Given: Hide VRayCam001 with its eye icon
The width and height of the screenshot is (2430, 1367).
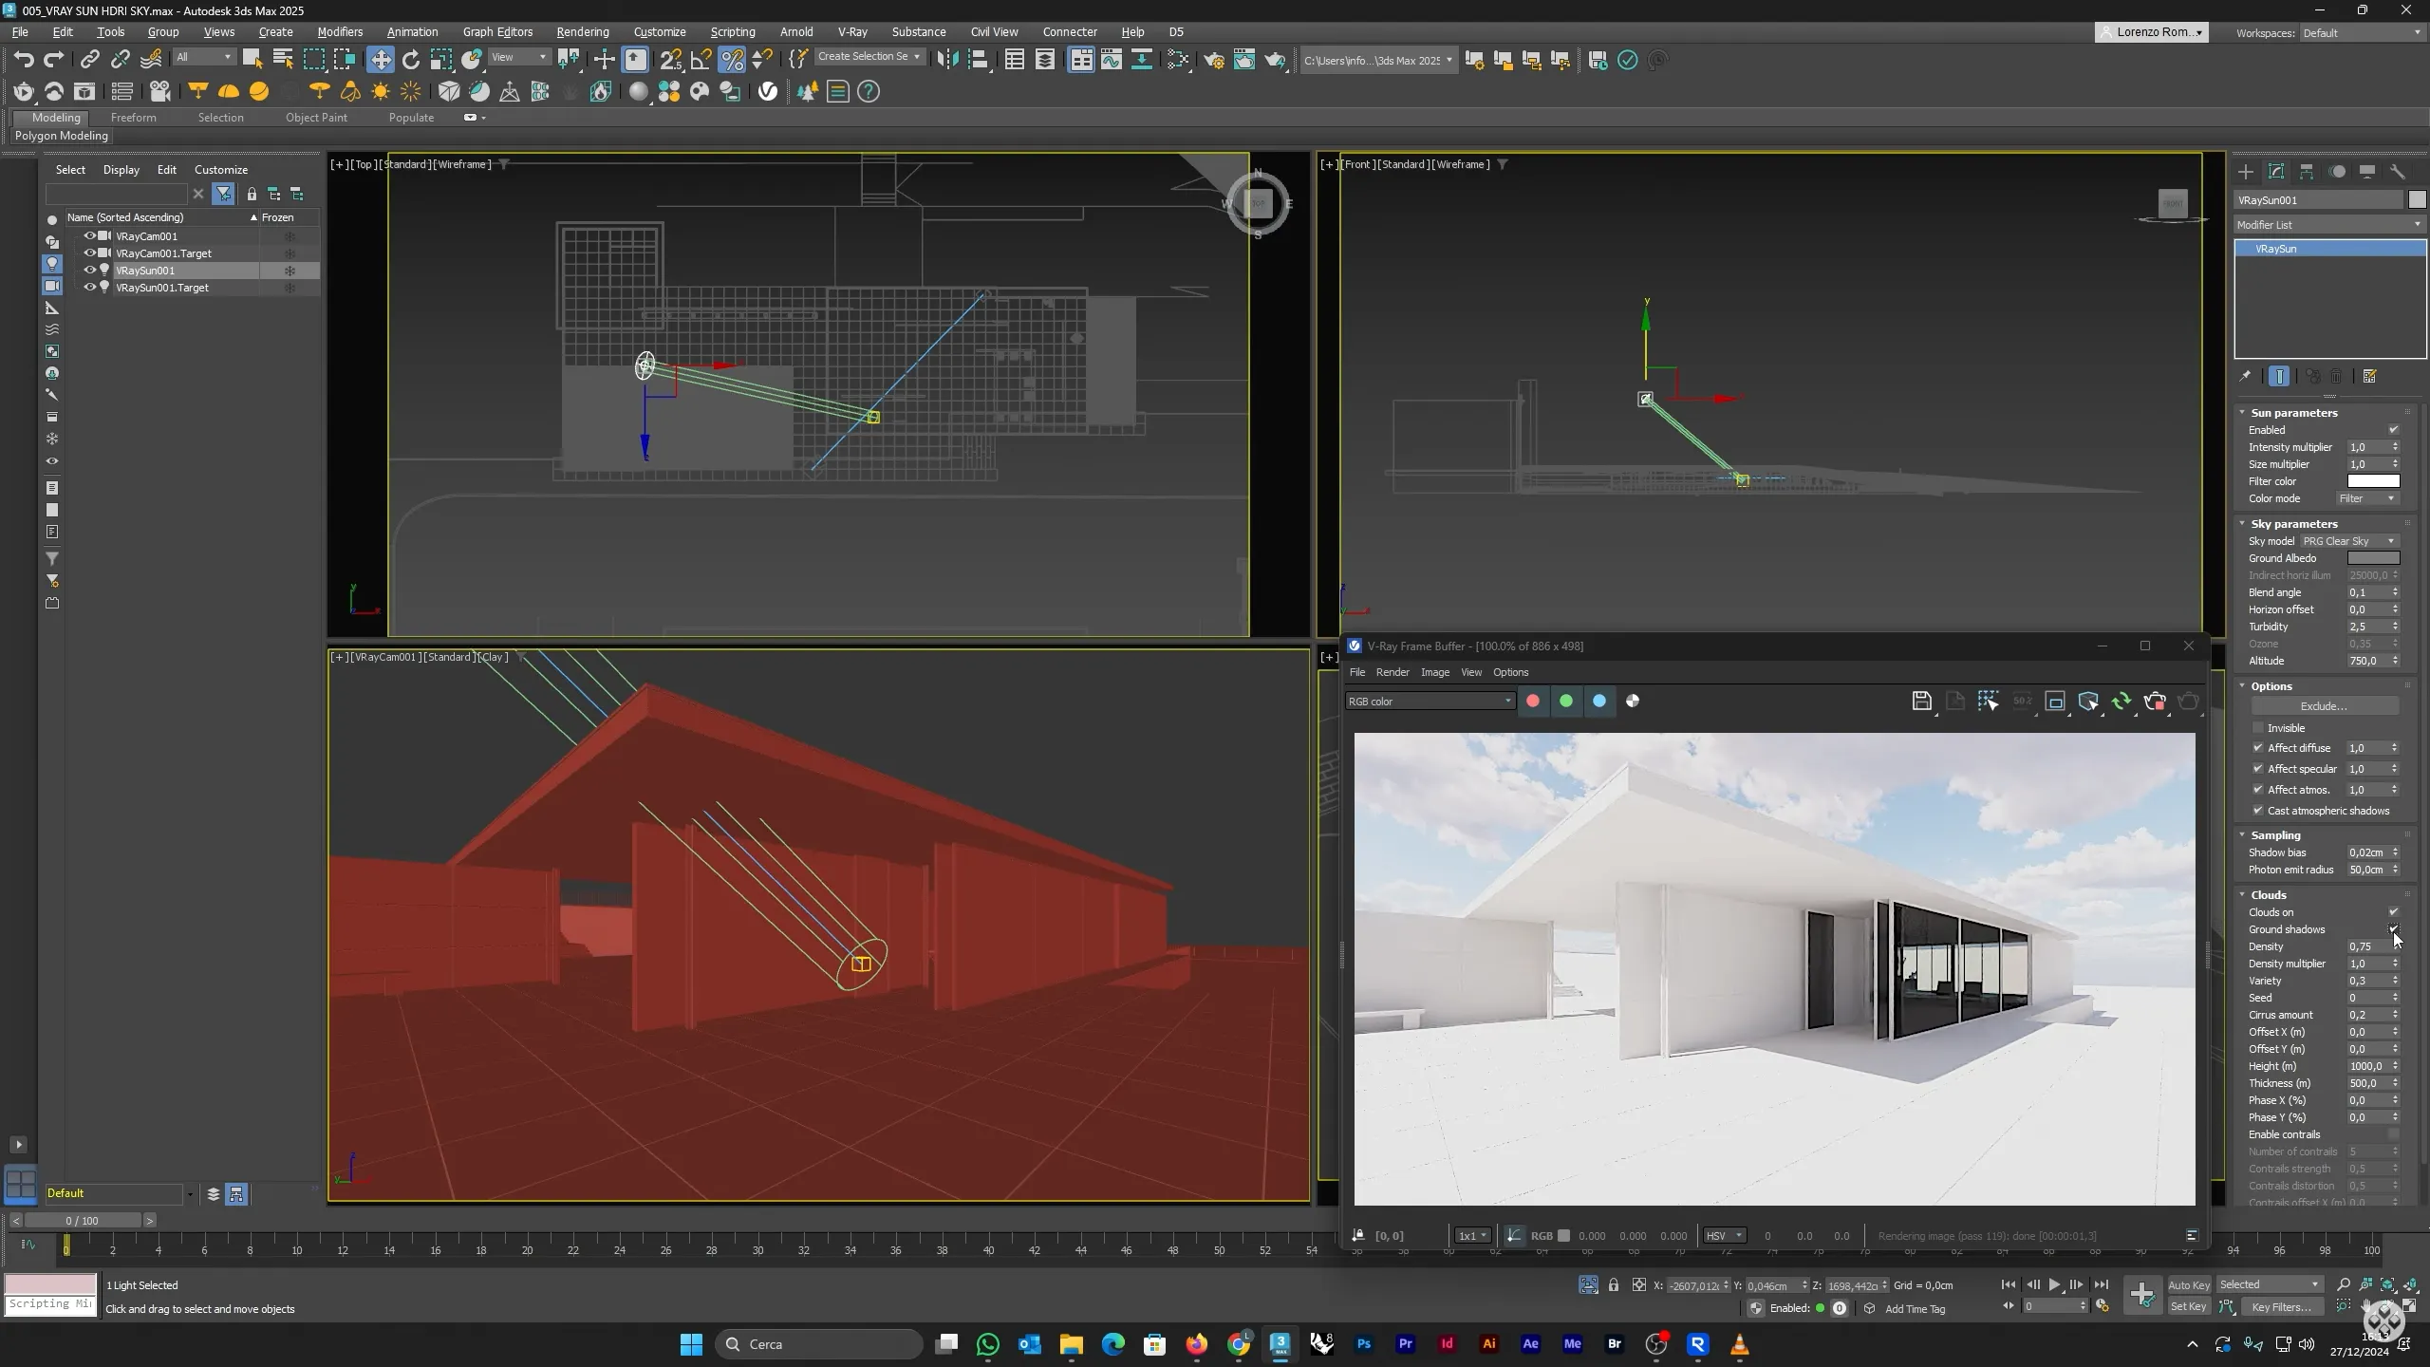Looking at the screenshot, I should (90, 236).
